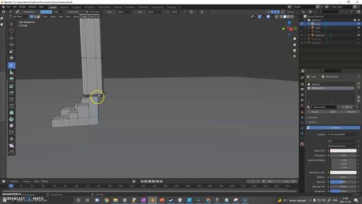Click the Select material button
The image size is (362, 204).
(333, 112)
